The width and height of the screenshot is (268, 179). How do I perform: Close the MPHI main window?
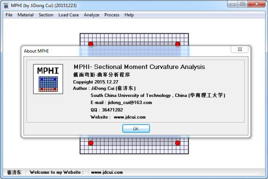(x=256, y=4)
